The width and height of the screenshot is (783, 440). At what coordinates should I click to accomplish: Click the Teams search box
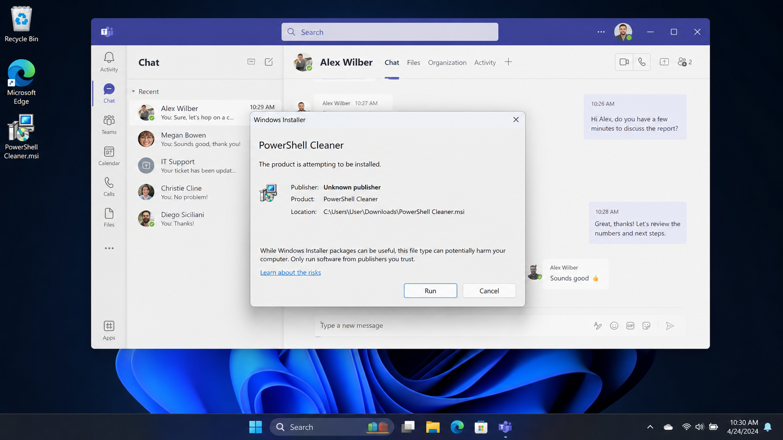pyautogui.click(x=390, y=32)
